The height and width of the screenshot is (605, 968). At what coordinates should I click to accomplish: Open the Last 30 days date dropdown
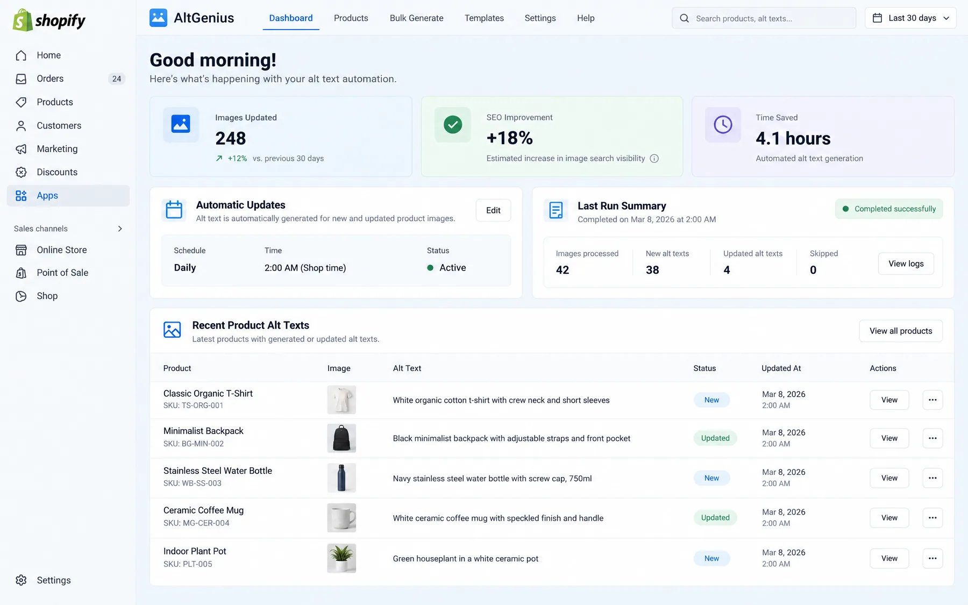[x=910, y=18]
